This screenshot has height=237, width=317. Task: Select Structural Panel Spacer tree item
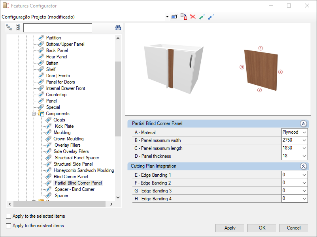(x=77, y=158)
